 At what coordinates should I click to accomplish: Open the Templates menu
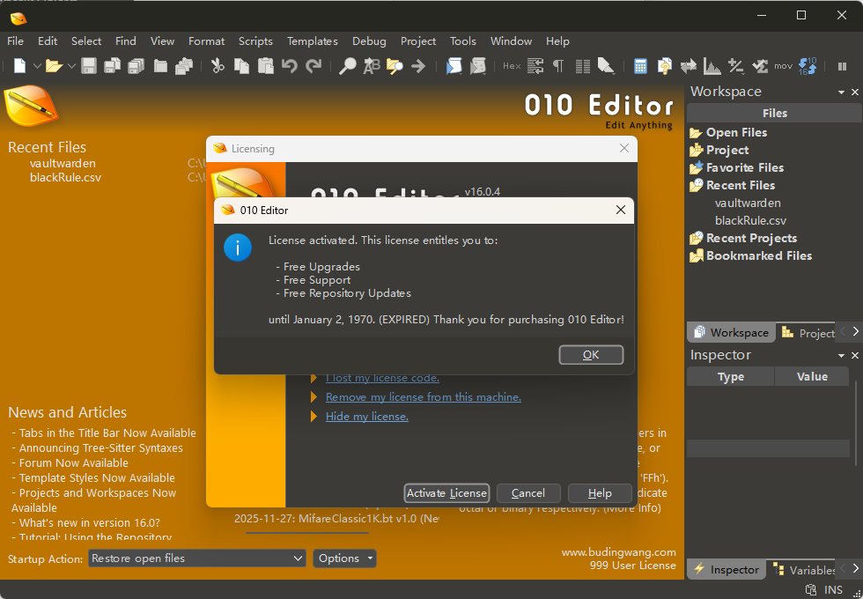312,41
